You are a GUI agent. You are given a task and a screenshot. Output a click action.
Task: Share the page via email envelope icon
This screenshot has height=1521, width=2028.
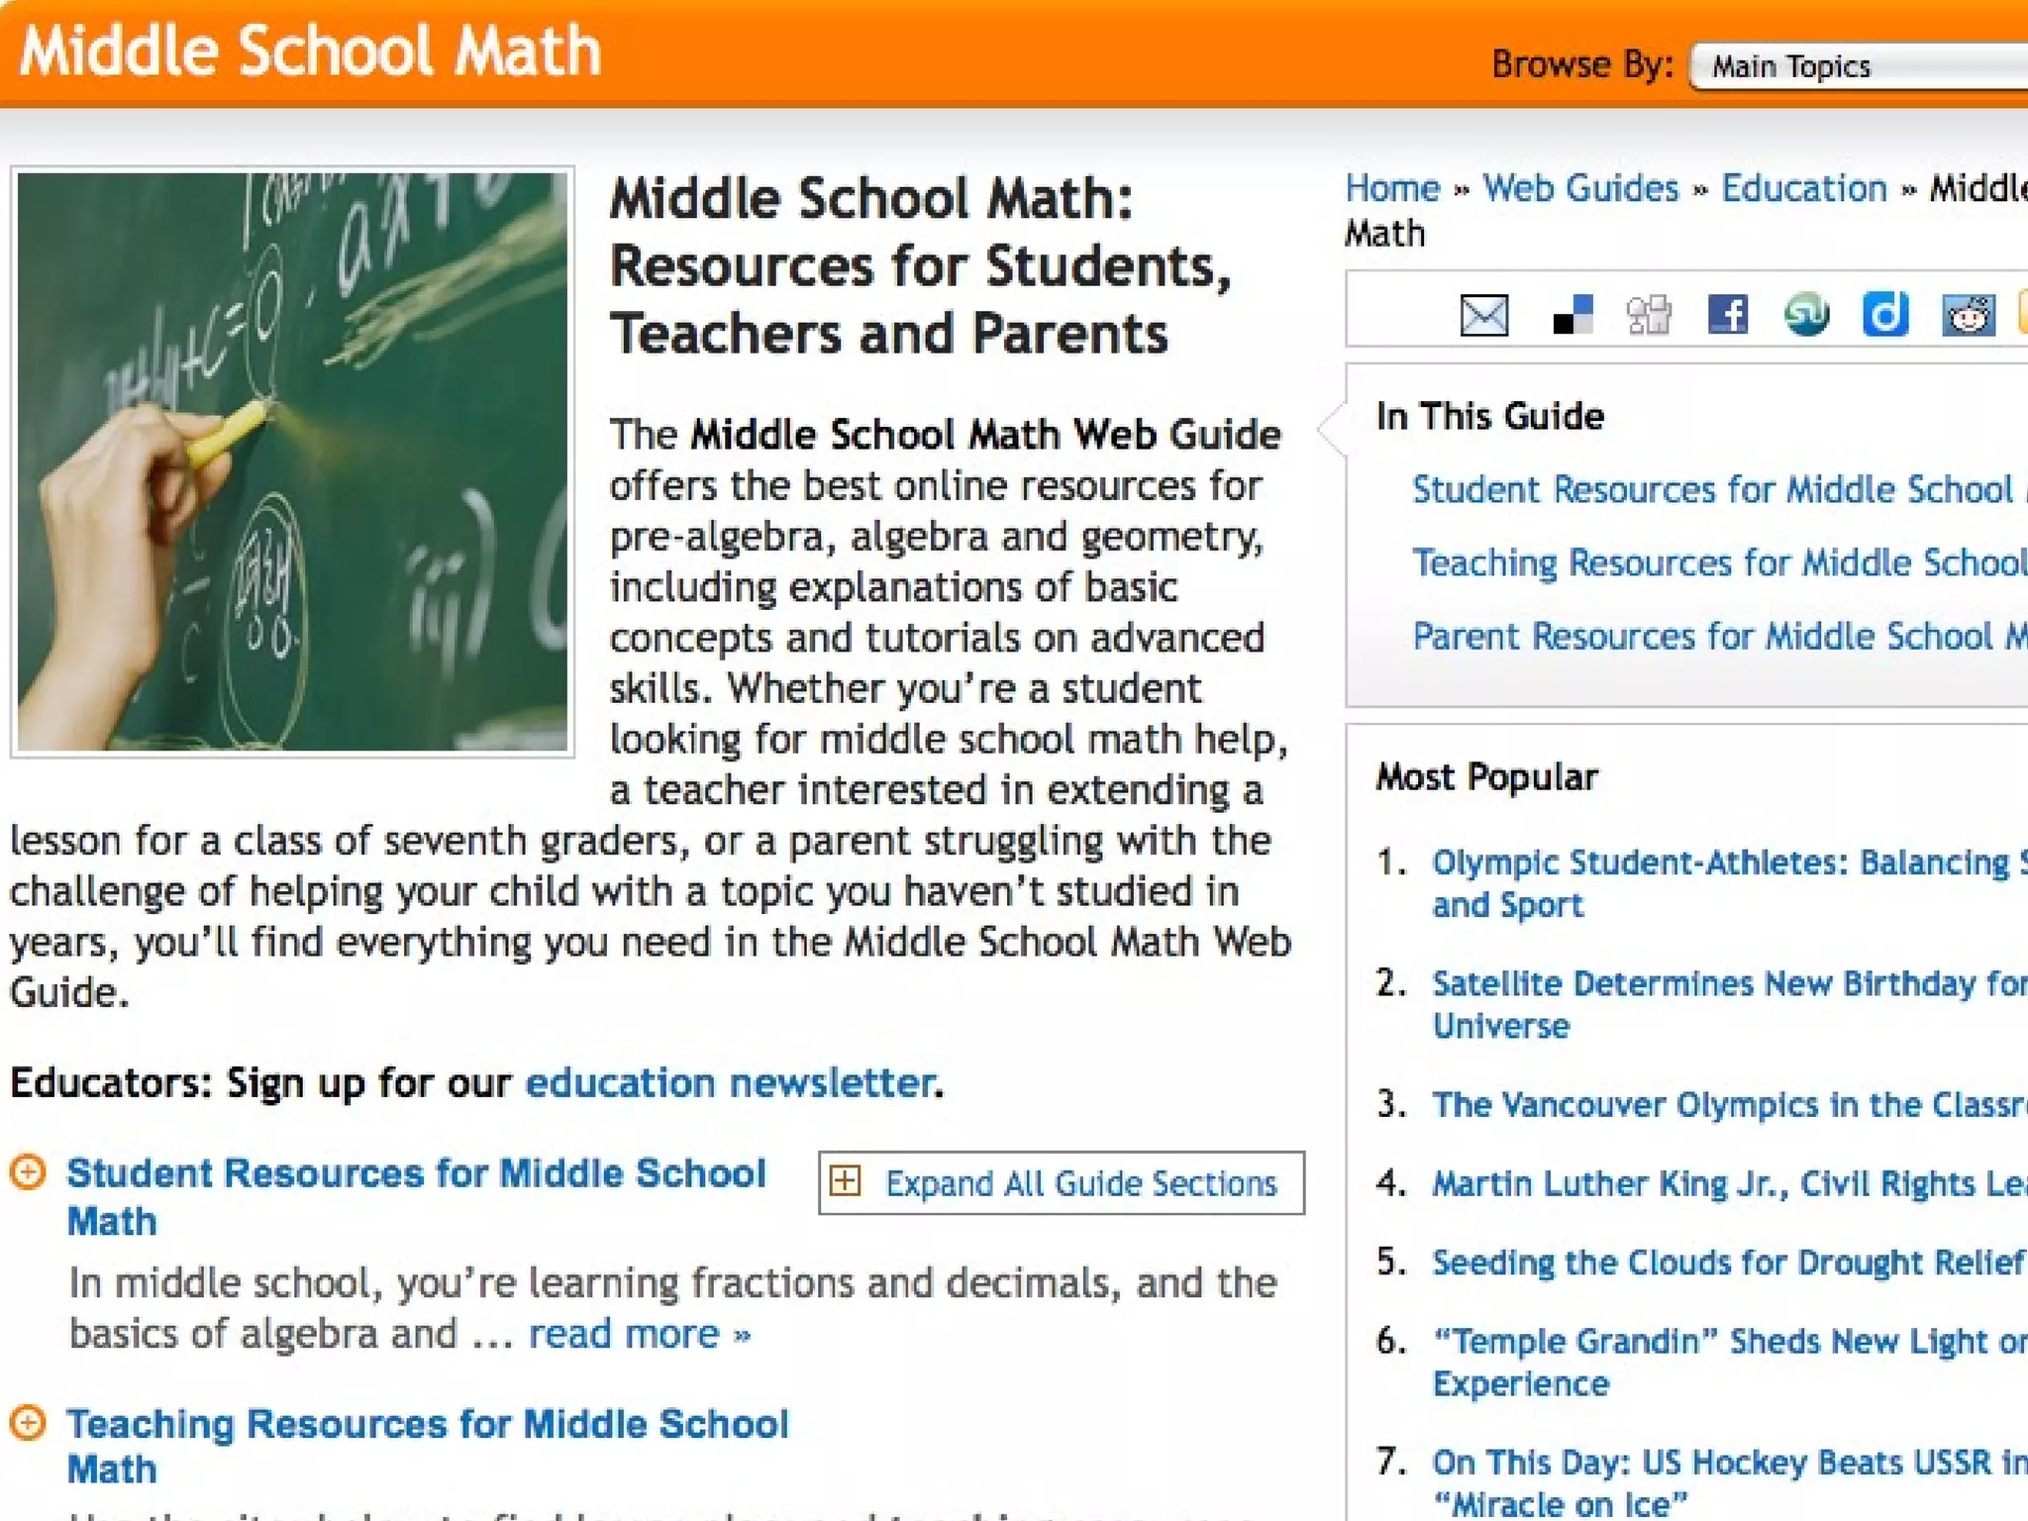pos(1483,316)
